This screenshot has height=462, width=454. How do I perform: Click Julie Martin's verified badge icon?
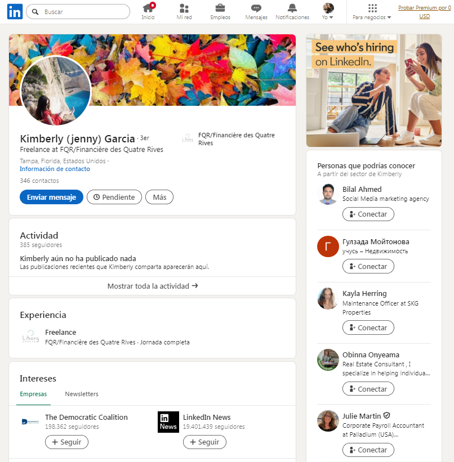point(387,415)
